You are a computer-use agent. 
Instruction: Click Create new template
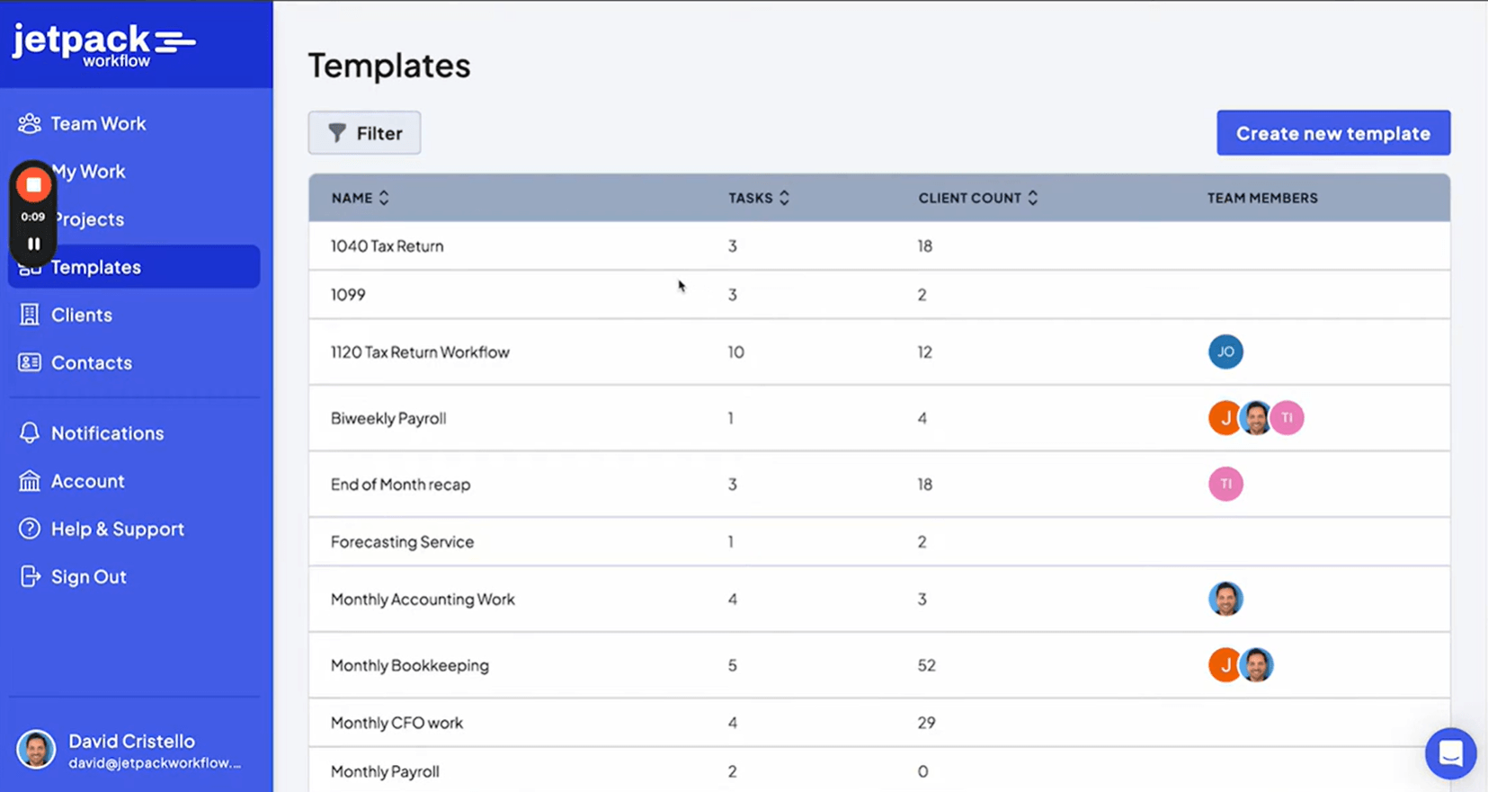(x=1333, y=133)
